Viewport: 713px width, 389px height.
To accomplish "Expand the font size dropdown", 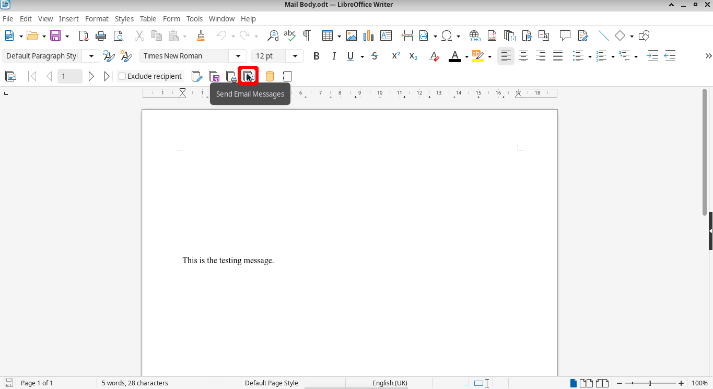I will (295, 56).
